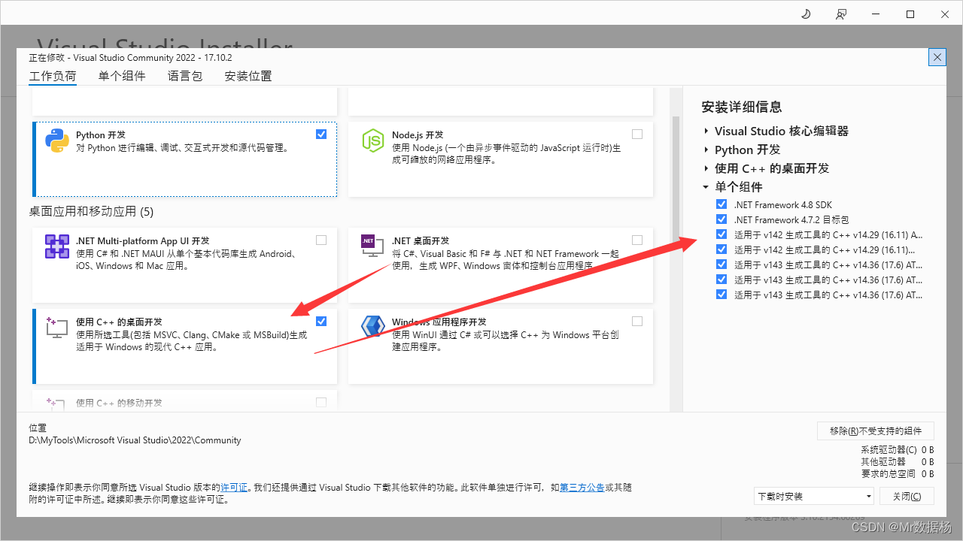Click the Windows application development icon

373,327
